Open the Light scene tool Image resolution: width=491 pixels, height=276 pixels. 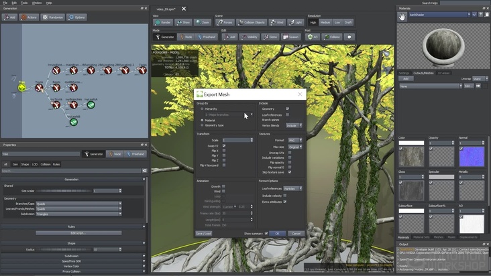click(x=296, y=23)
